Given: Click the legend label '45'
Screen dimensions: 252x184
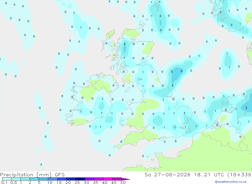Looking at the screenshot, I should (114, 182).
